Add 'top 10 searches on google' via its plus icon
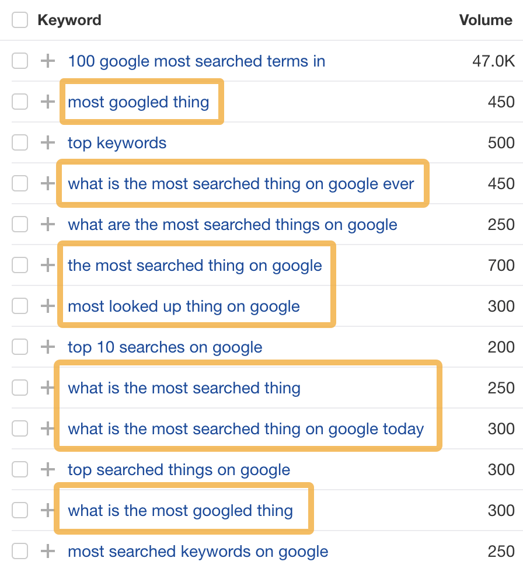523x565 pixels. [x=47, y=347]
